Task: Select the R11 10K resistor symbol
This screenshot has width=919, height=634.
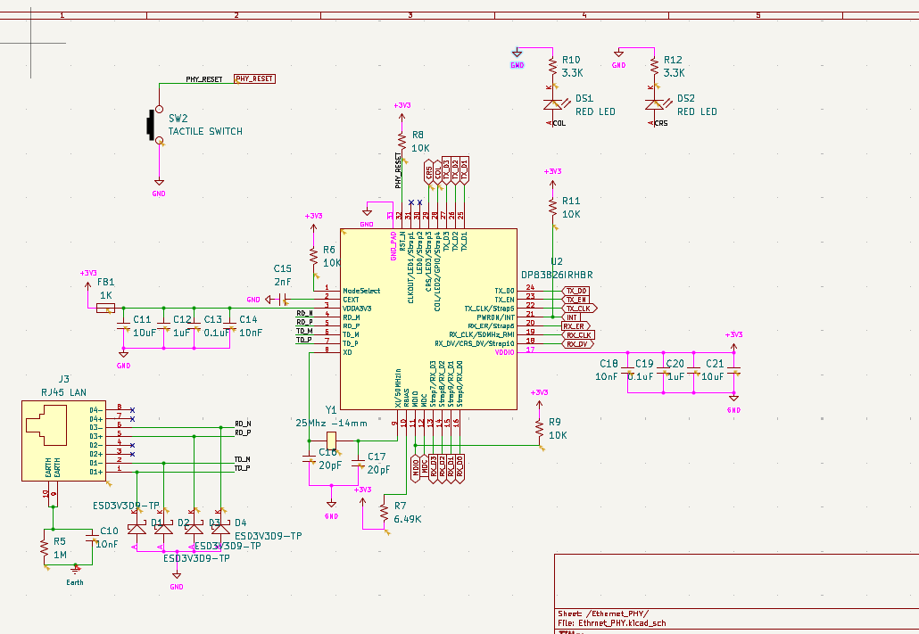Action: 552,207
